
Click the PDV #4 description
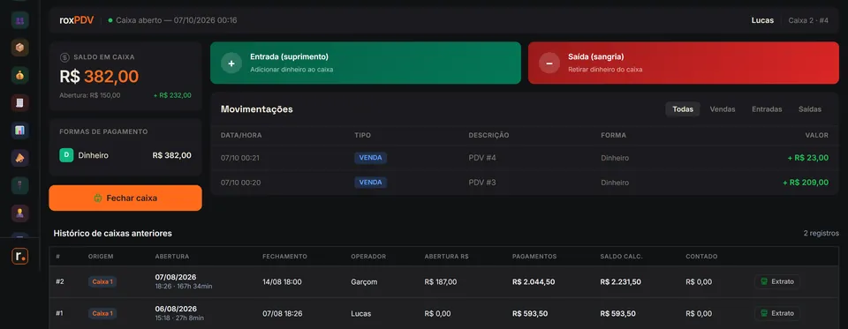point(482,158)
